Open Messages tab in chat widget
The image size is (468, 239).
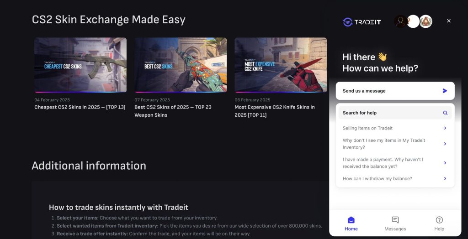[x=395, y=223]
